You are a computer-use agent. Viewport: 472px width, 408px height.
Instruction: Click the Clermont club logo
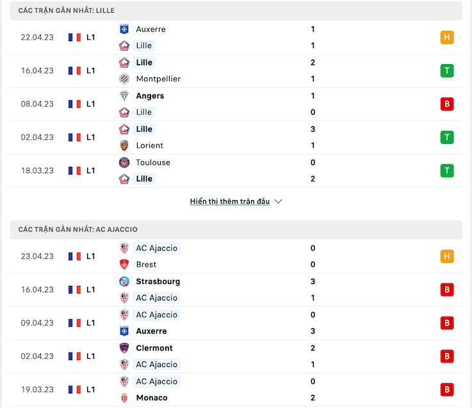tap(124, 348)
